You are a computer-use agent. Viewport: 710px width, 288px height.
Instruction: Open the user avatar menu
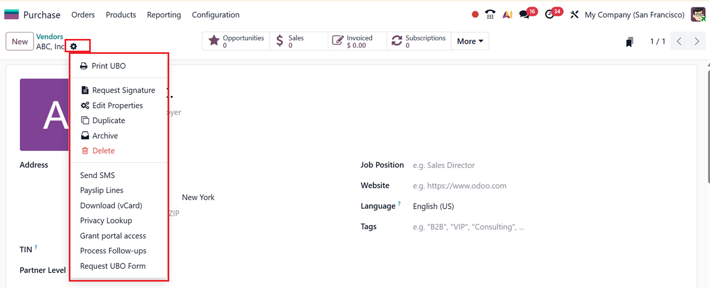point(698,14)
